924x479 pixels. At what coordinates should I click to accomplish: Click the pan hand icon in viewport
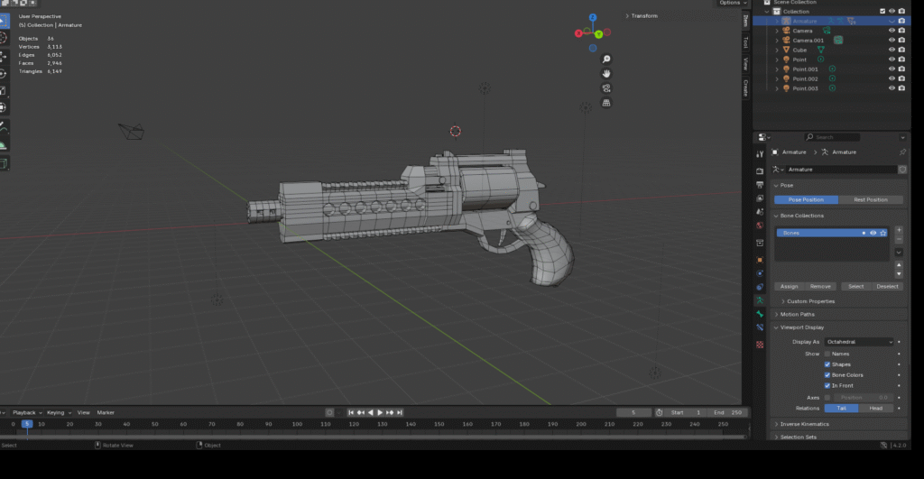coord(607,73)
